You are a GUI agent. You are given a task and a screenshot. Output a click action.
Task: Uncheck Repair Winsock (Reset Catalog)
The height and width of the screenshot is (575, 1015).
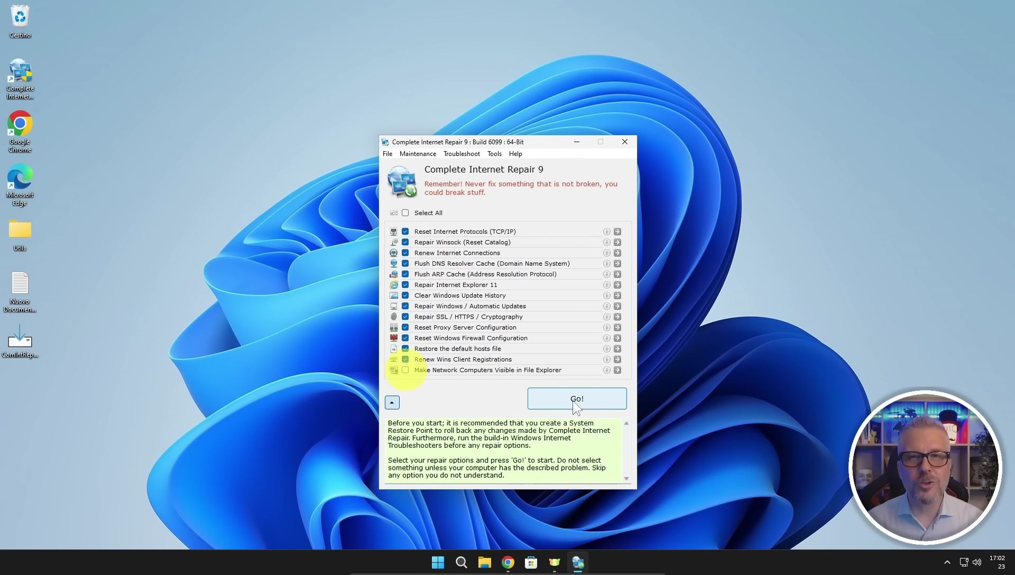tap(405, 242)
